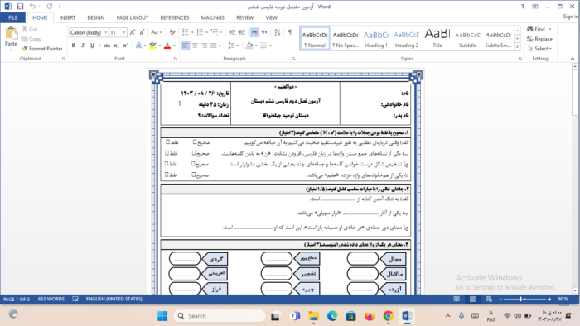Open the PAGE LAYOUT tab

(132, 17)
